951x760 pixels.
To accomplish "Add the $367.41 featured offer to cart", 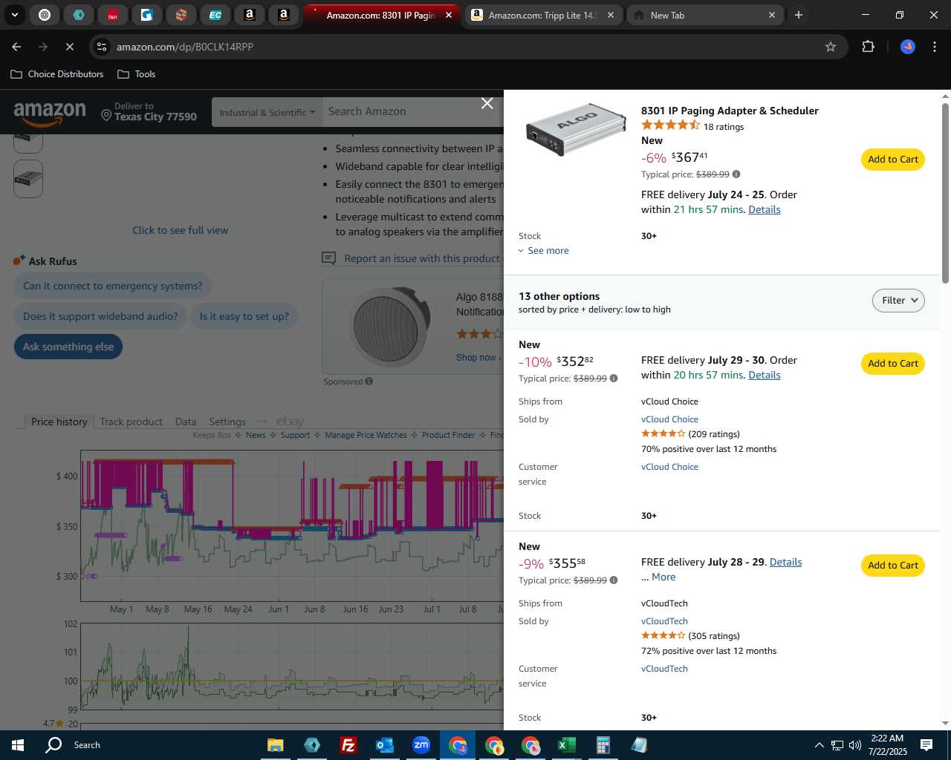I will [893, 160].
